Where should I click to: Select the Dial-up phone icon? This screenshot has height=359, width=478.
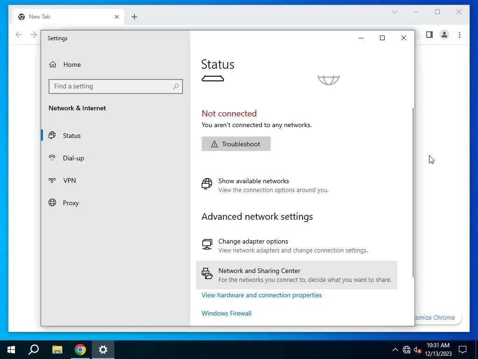click(52, 158)
